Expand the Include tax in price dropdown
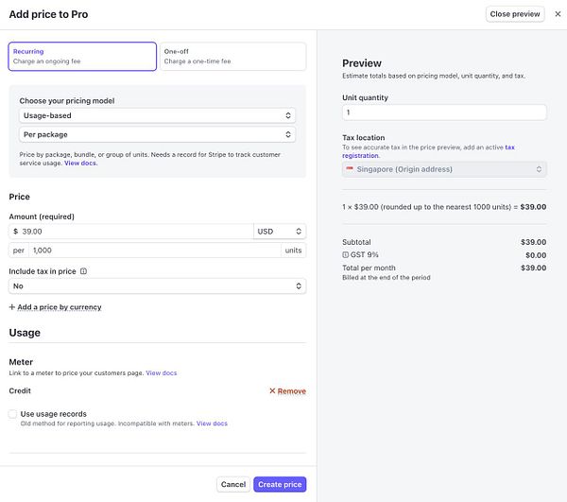567x502 pixels. click(157, 286)
